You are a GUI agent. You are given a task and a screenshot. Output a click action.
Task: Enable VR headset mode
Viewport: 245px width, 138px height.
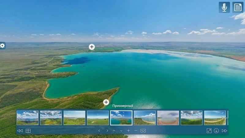point(143,131)
